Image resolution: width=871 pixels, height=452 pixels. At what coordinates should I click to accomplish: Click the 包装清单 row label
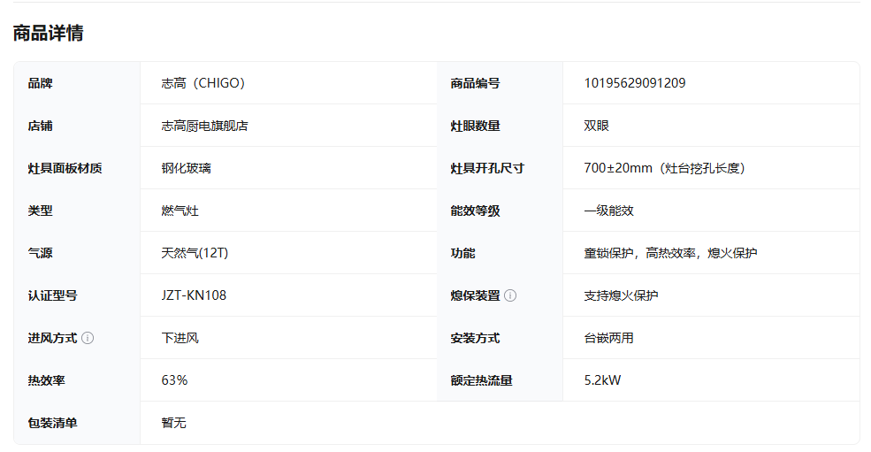coord(52,423)
